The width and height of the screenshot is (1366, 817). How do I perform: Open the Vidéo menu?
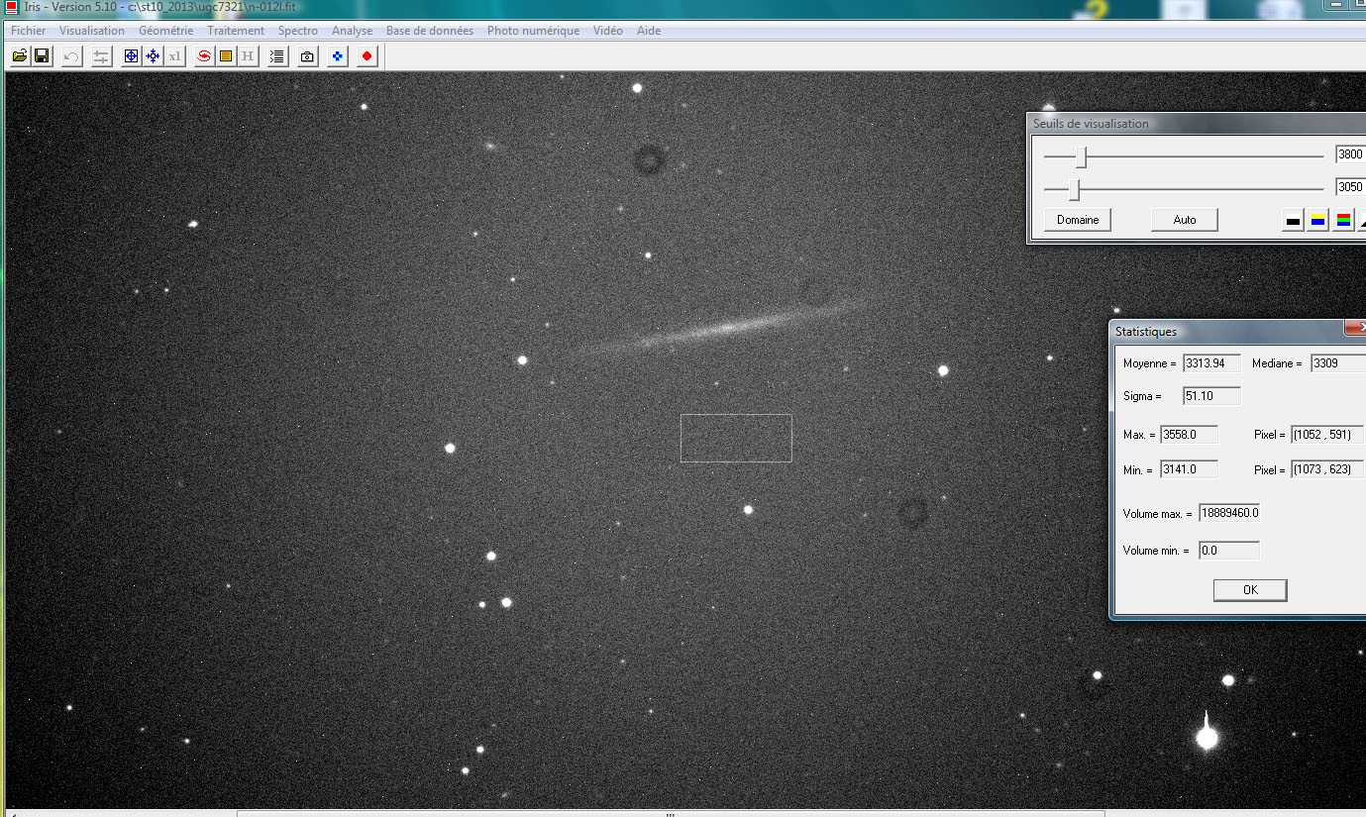click(x=608, y=31)
